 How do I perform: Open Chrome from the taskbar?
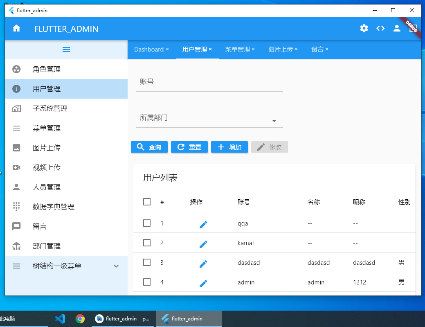point(80,318)
